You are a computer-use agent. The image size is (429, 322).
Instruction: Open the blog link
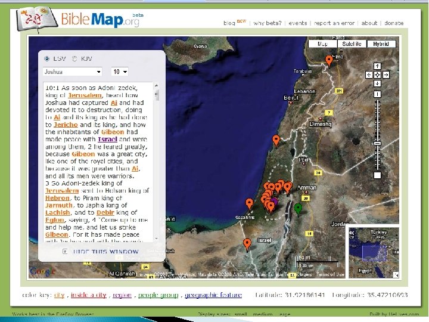coord(229,23)
